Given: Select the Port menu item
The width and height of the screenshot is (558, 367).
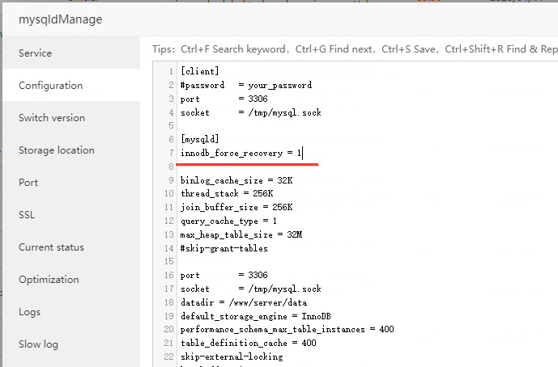Looking at the screenshot, I should click(28, 183).
